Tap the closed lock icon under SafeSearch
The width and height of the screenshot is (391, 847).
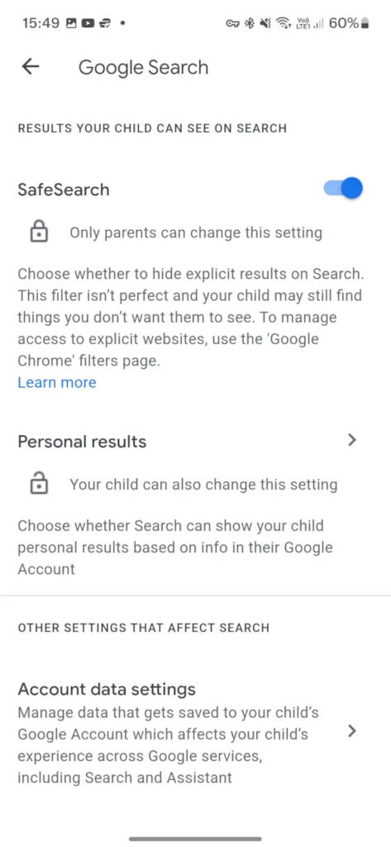click(x=39, y=232)
